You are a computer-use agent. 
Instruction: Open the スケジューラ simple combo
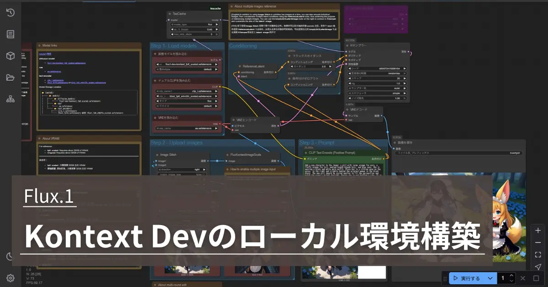point(376,93)
